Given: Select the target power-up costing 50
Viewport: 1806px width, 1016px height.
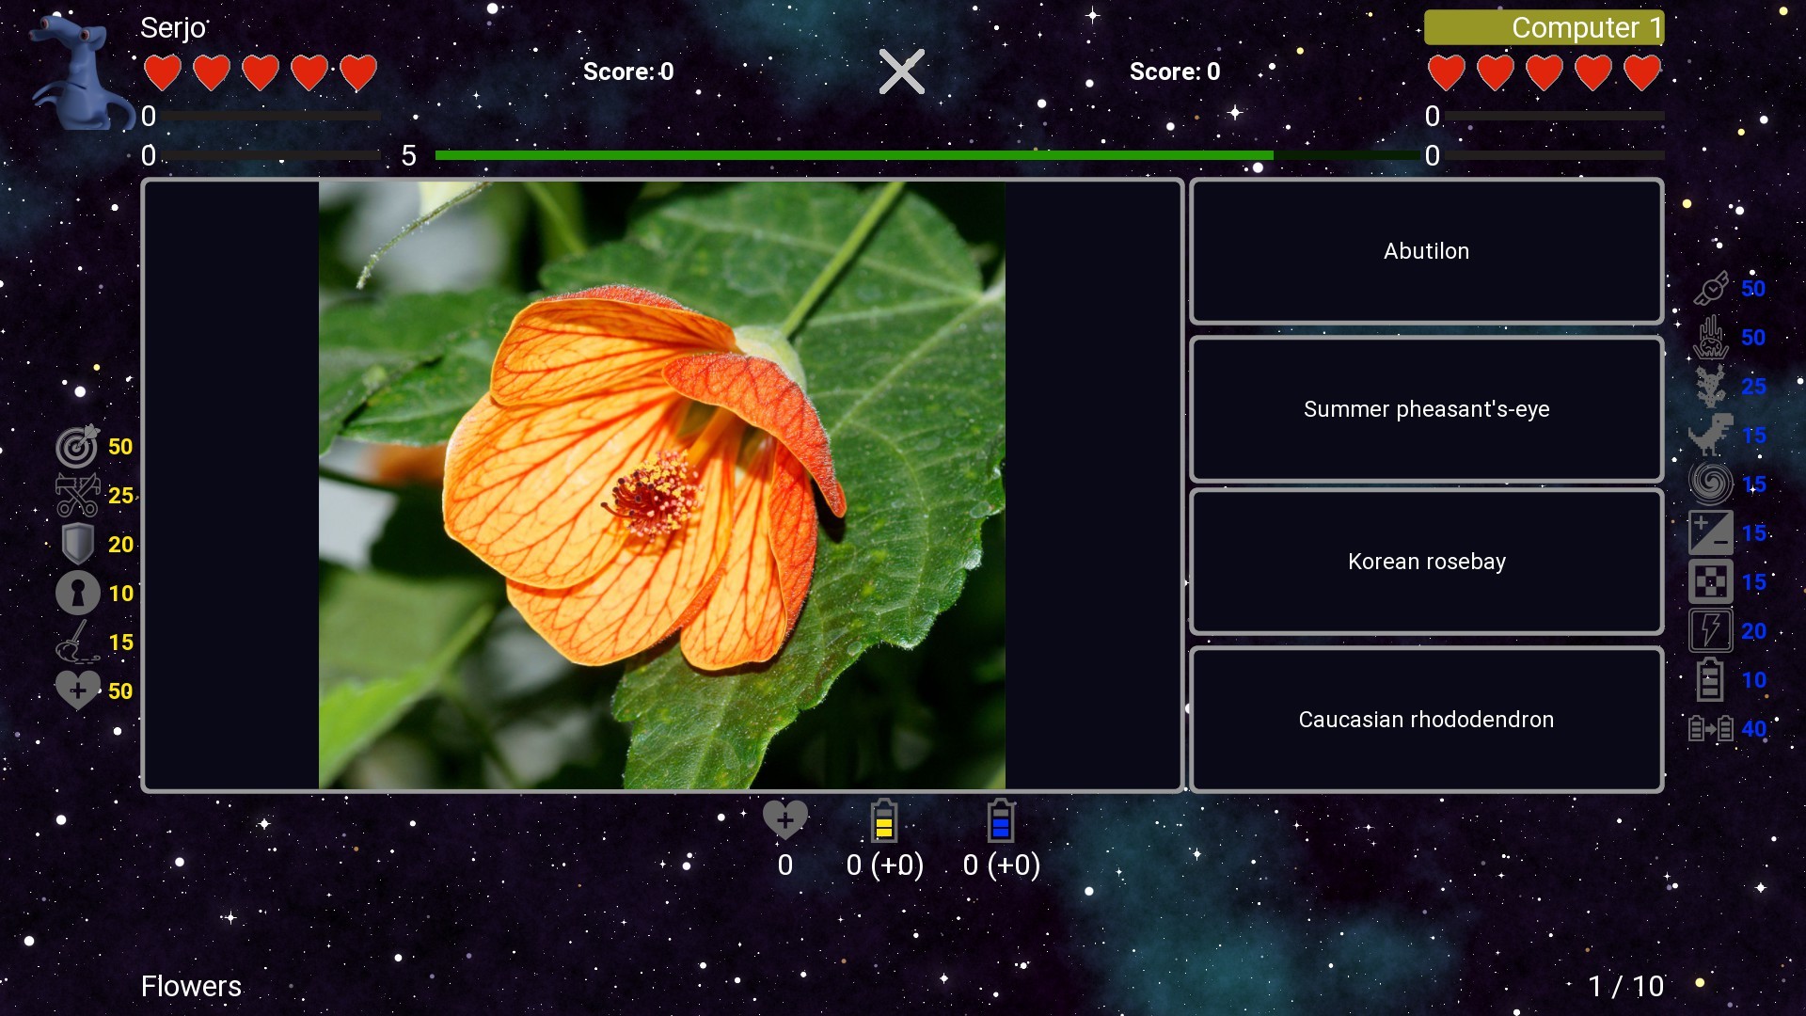Looking at the screenshot, I should (x=78, y=447).
